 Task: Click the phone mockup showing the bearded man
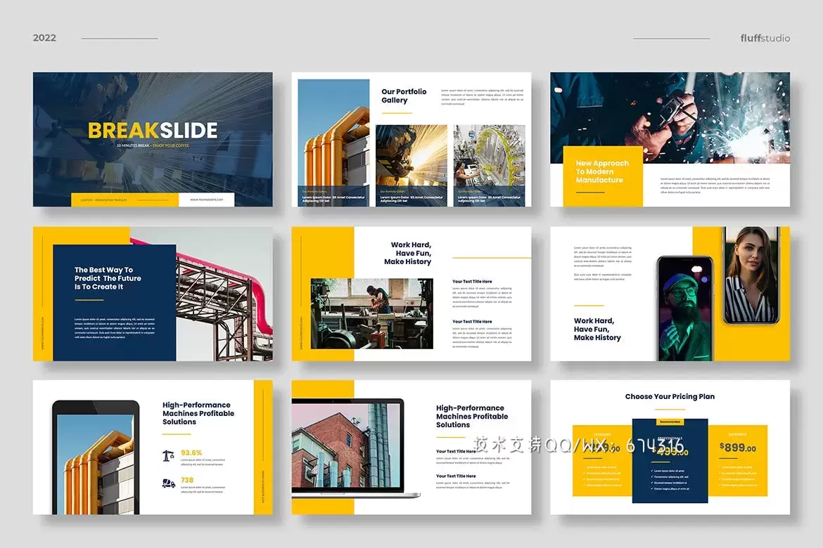pos(684,308)
